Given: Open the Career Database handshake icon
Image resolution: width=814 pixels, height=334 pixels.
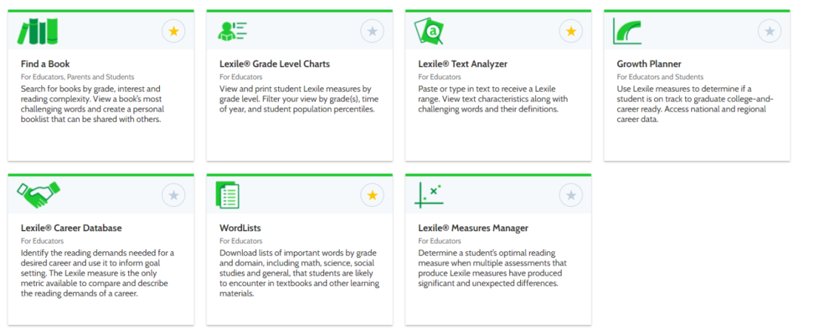Looking at the screenshot, I should (x=38, y=196).
